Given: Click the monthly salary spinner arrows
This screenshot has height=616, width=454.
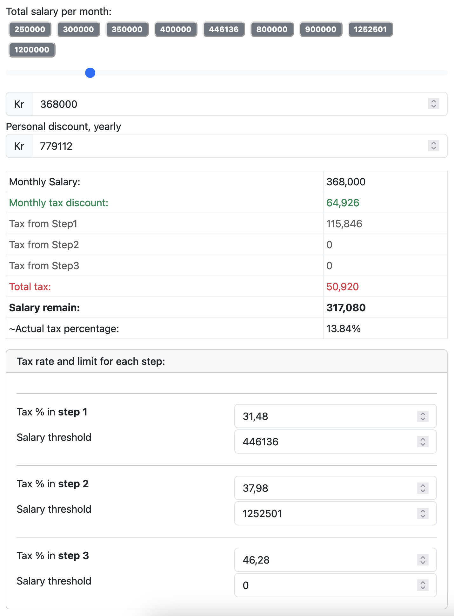Looking at the screenshot, I should [x=433, y=104].
